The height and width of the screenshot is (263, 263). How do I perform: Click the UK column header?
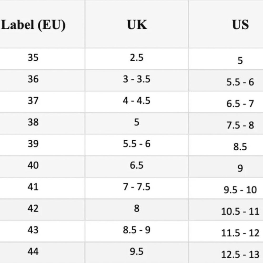[137, 24]
